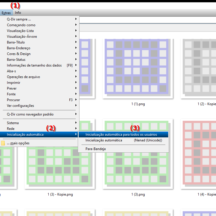Open the Extras menu
This screenshot has width=216, height=216.
6,13
